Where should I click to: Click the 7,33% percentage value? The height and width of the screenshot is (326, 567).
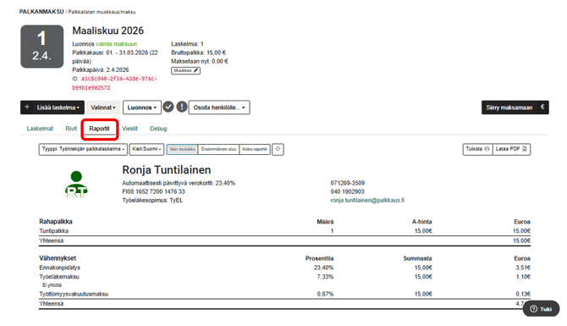click(x=326, y=277)
